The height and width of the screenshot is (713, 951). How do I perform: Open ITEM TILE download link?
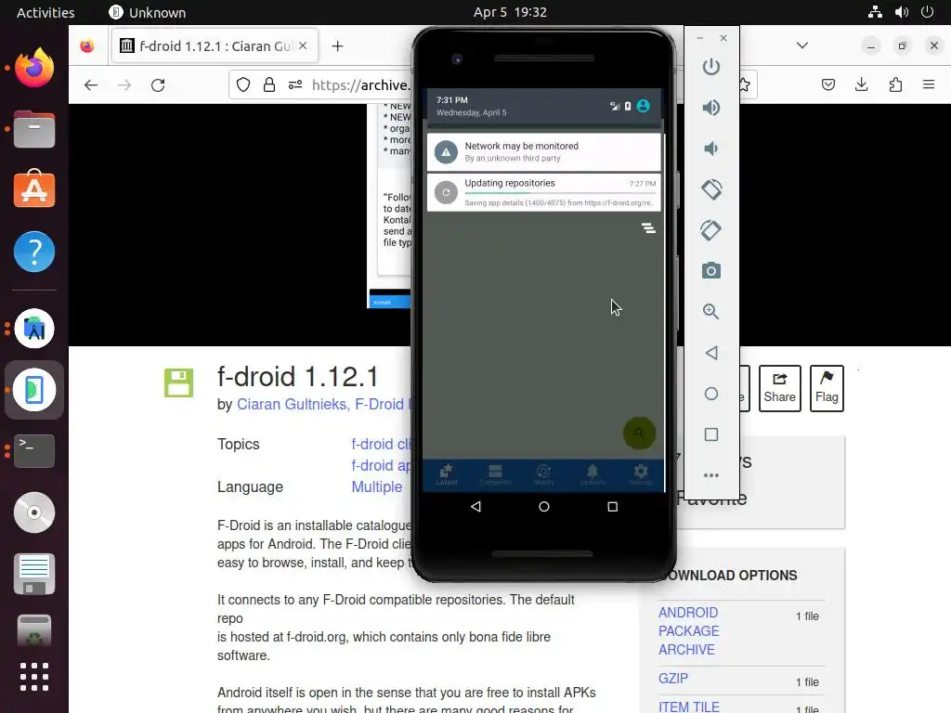point(689,707)
